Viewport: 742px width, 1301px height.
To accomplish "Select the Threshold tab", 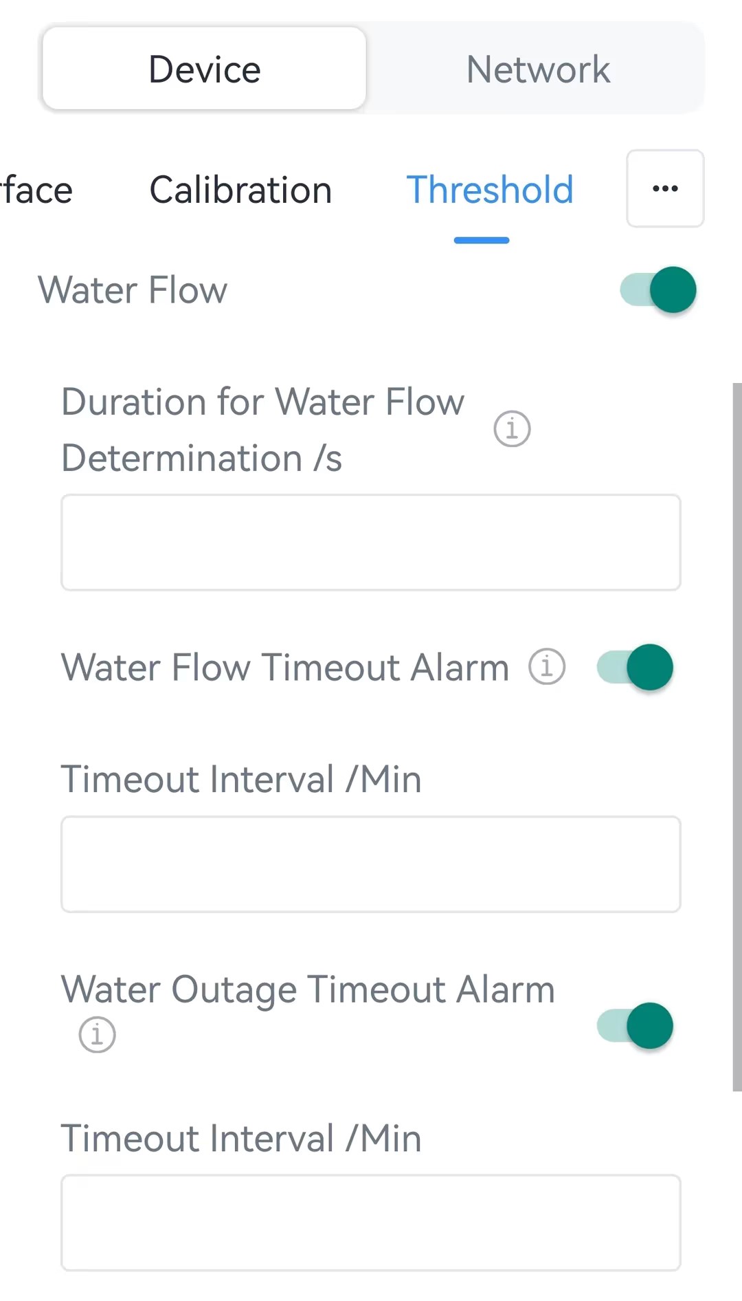I will pos(489,190).
